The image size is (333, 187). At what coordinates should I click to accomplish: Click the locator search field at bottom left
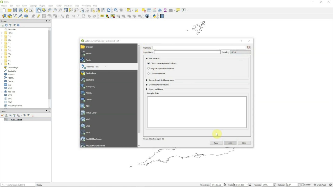click(x=18, y=185)
